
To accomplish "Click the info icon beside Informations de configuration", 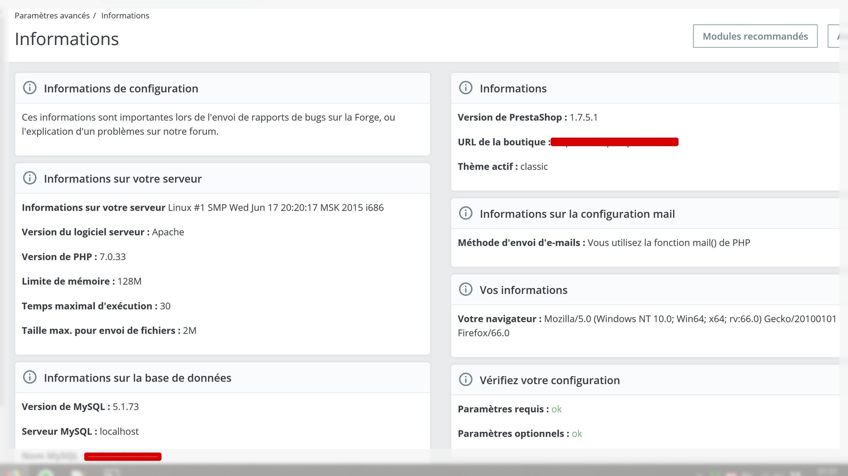I will pos(30,88).
